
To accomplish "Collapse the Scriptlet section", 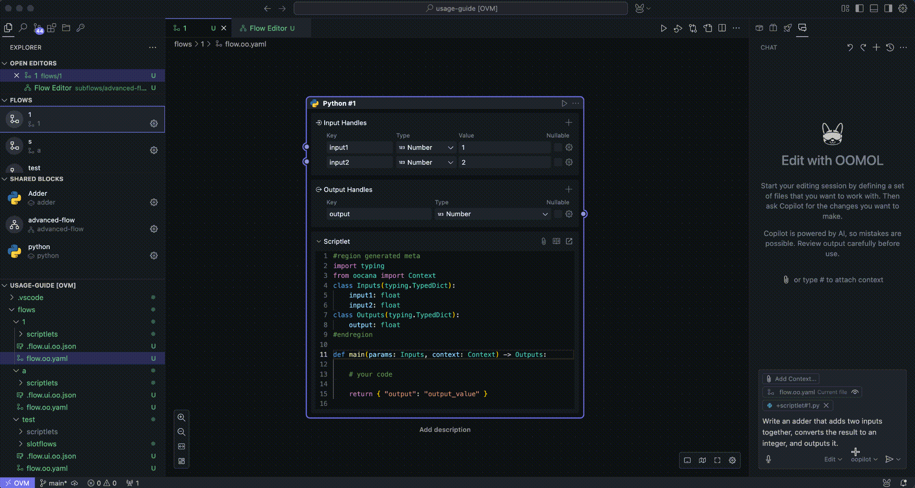I will pos(319,241).
